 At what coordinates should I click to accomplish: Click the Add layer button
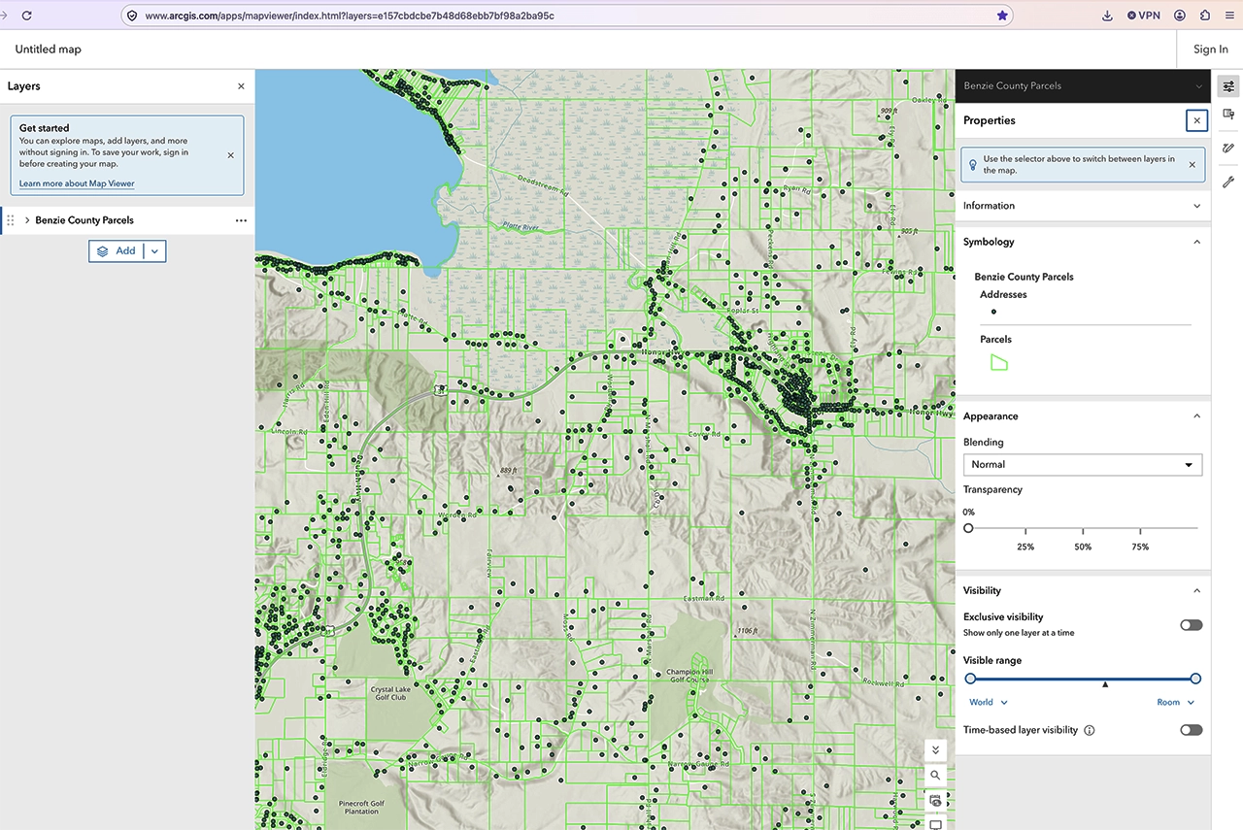point(117,251)
